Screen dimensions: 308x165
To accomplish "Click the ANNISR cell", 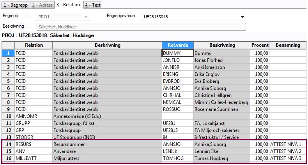I will pos(177,67).
